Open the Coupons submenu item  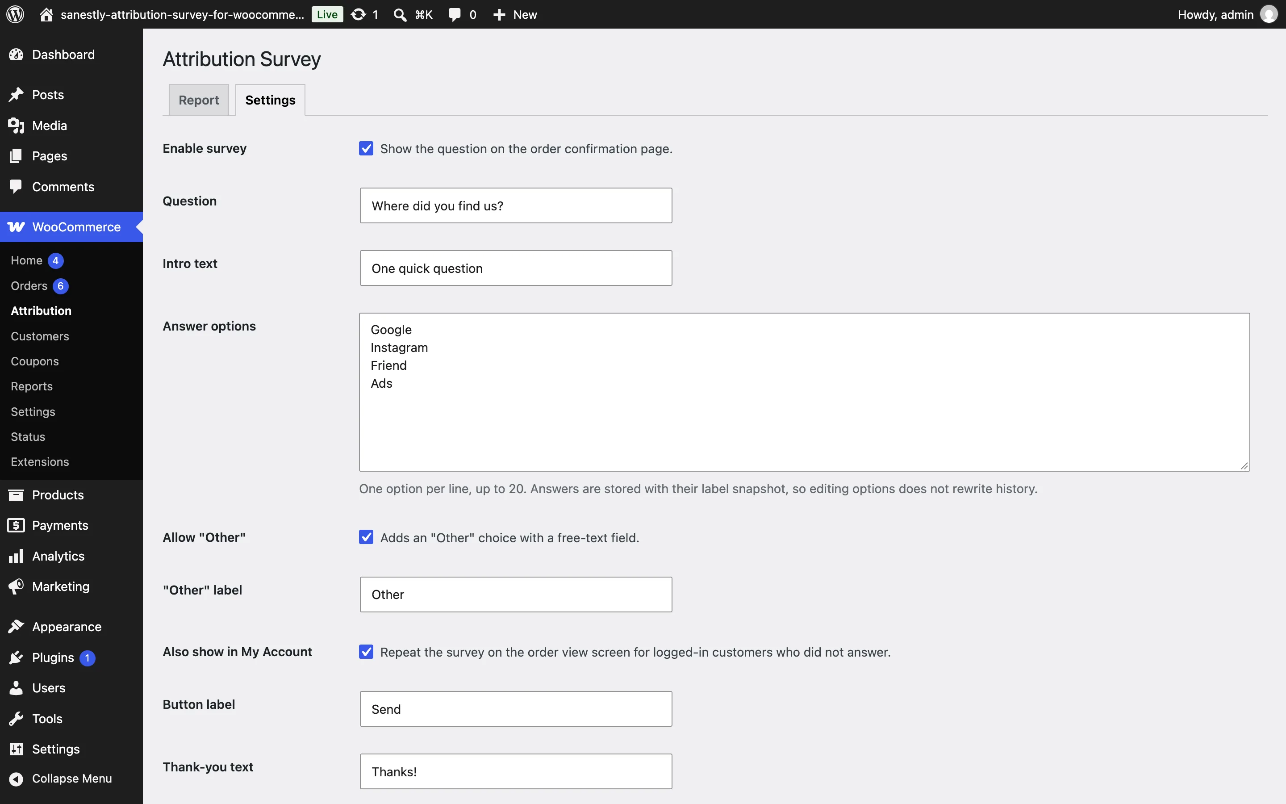[x=71, y=361]
